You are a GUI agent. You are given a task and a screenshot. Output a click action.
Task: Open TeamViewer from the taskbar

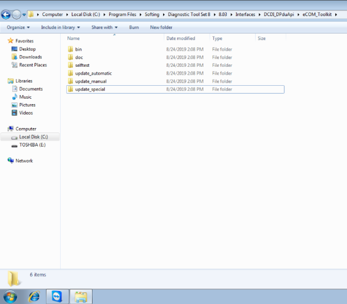coord(57,296)
